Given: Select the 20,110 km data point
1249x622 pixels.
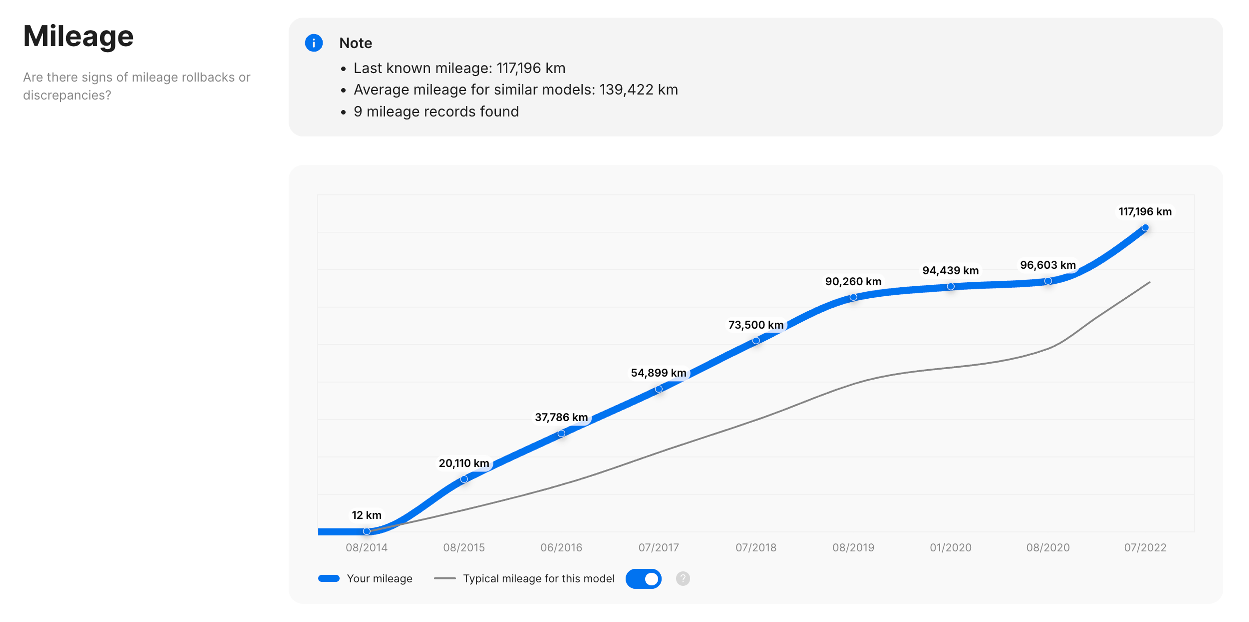Looking at the screenshot, I should [x=464, y=479].
